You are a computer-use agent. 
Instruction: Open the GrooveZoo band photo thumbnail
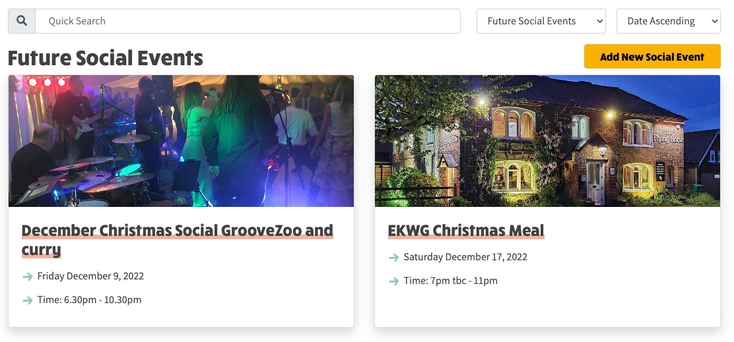pos(181,140)
